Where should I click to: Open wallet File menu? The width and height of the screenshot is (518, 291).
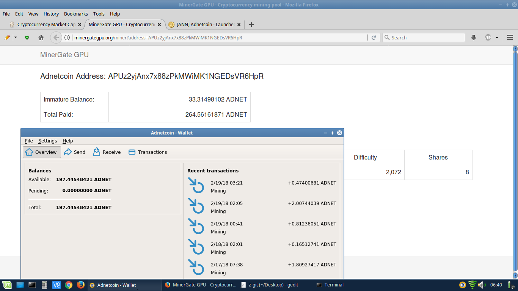29,141
